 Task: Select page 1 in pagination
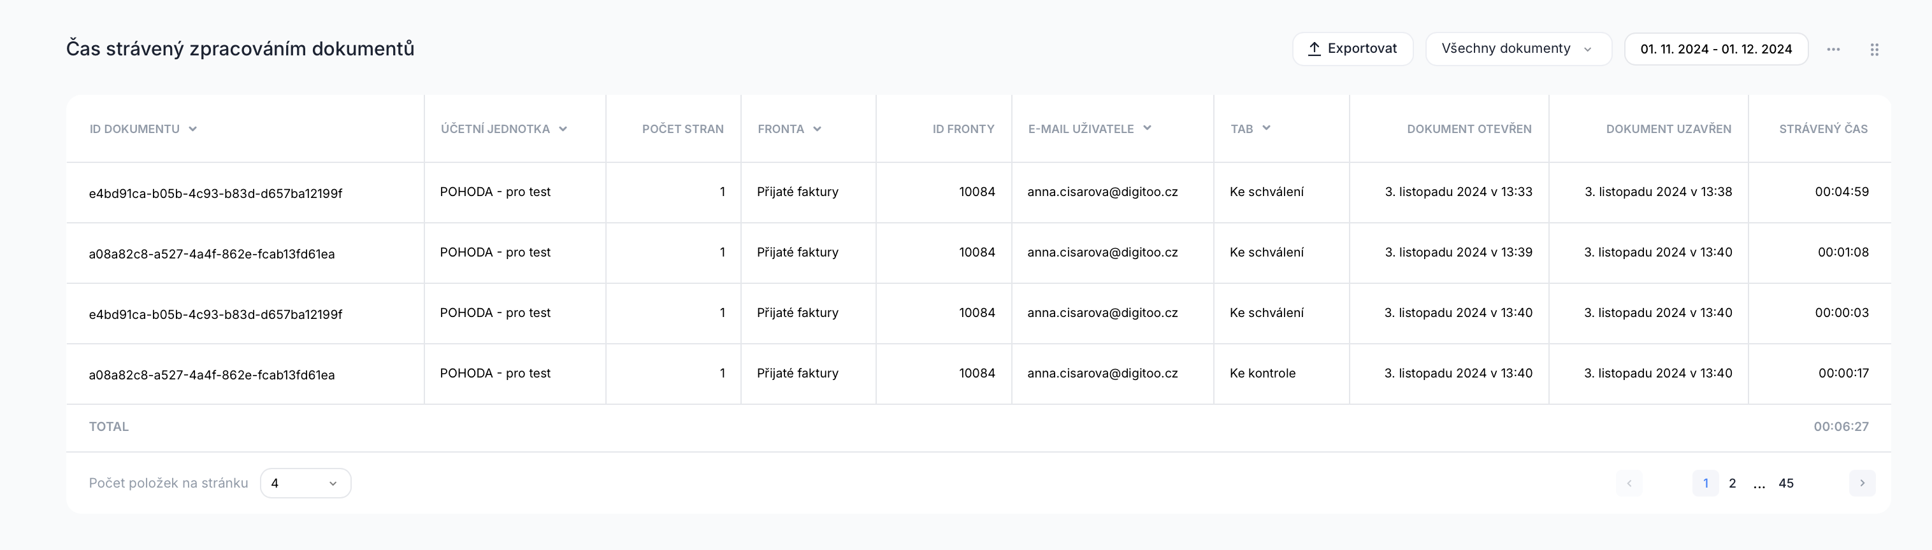[x=1706, y=483]
